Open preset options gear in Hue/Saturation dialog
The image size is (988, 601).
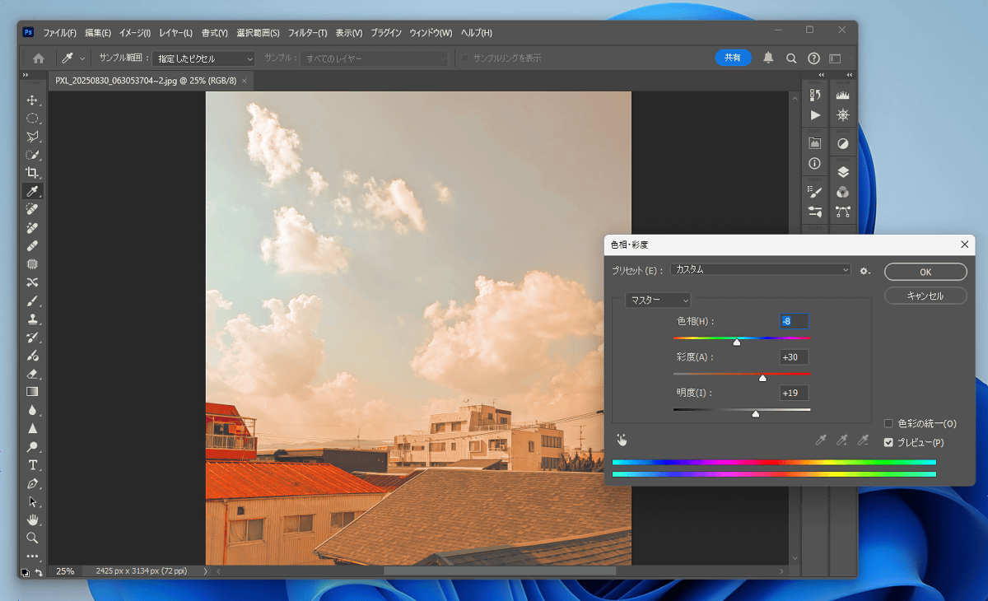pyautogui.click(x=865, y=270)
